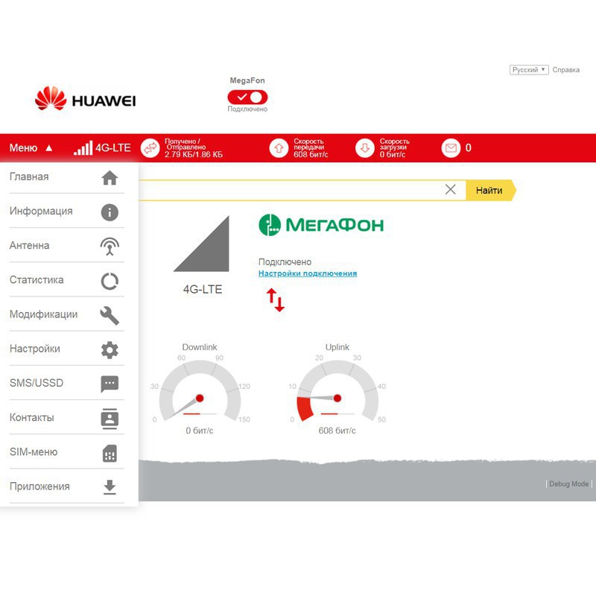Viewport: 596px width, 596px height.
Task: Open the Настройки подключения link
Action: click(307, 273)
